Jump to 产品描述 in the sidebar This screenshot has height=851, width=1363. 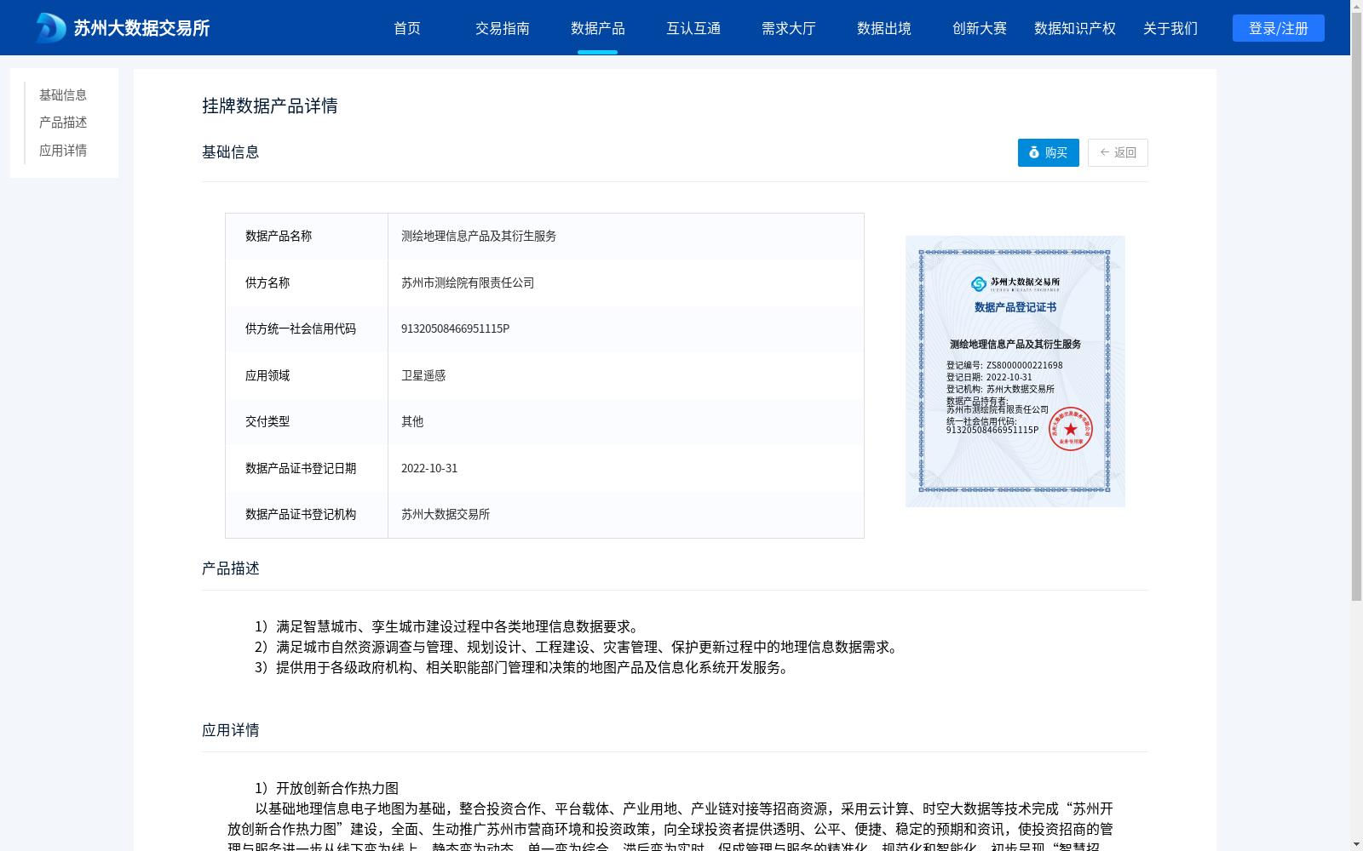click(63, 123)
